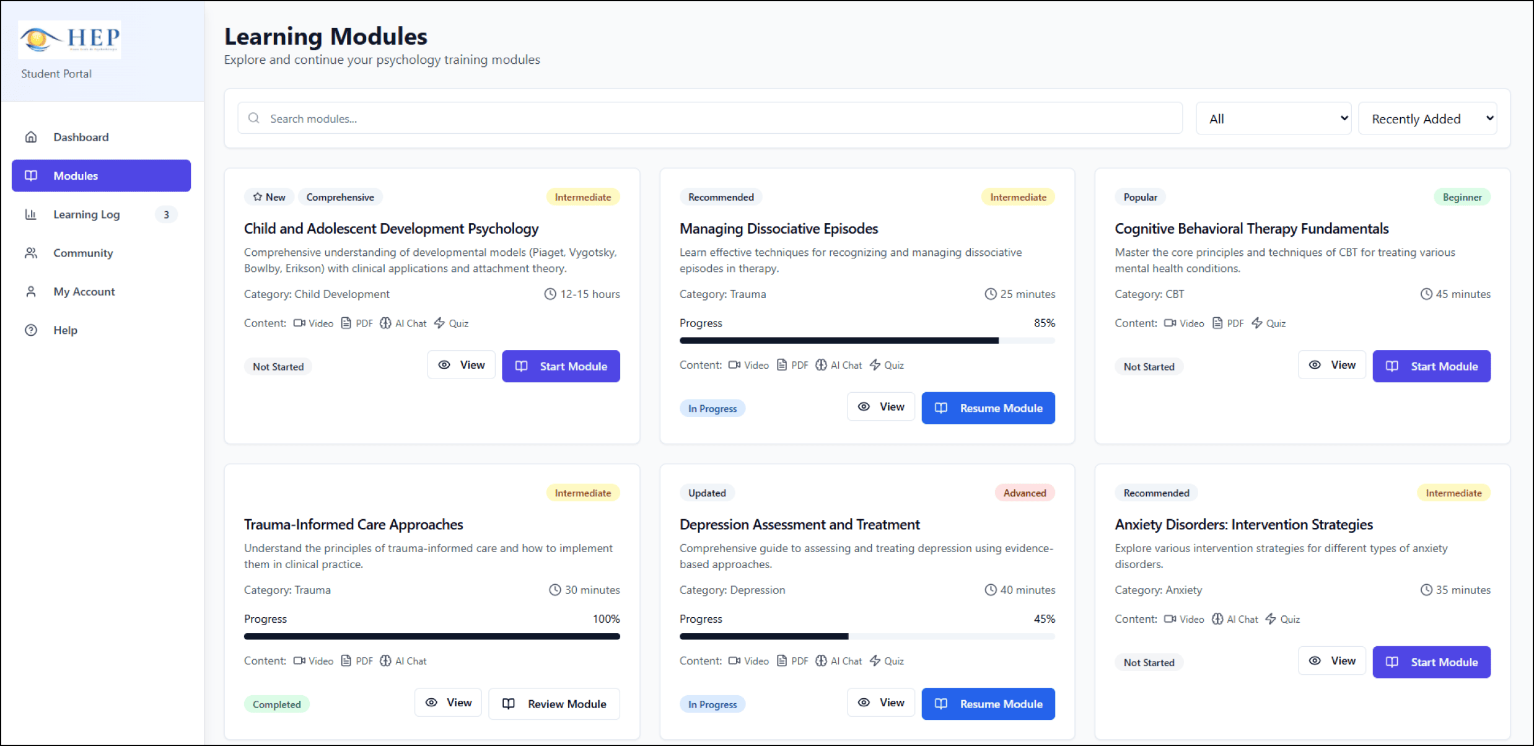Click the 85% progress bar
1534x746 pixels.
867,340
